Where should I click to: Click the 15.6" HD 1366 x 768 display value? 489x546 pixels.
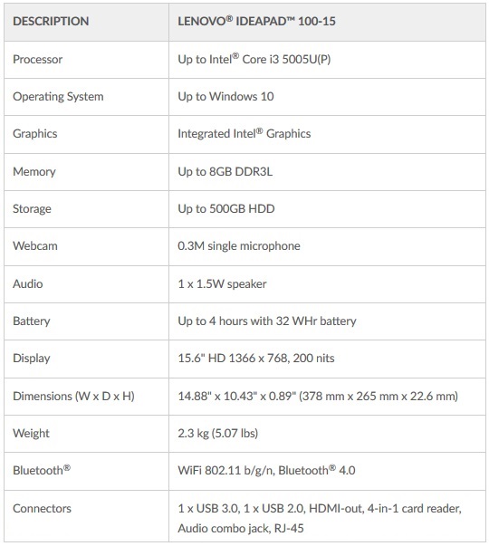click(256, 359)
